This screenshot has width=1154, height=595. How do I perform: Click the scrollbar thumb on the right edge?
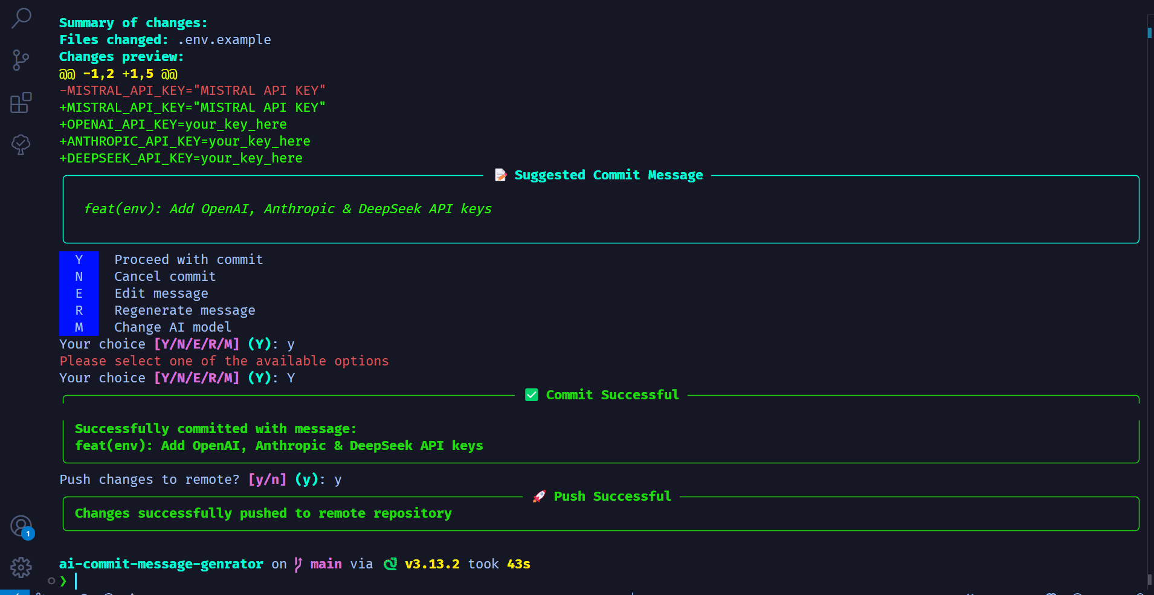point(1149,33)
